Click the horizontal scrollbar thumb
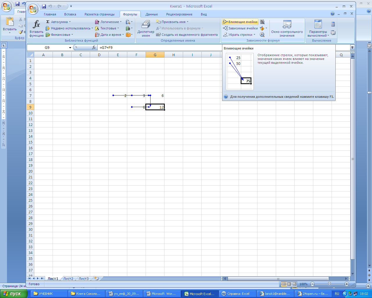Screen dimensions: 372x298 click(x=278, y=279)
